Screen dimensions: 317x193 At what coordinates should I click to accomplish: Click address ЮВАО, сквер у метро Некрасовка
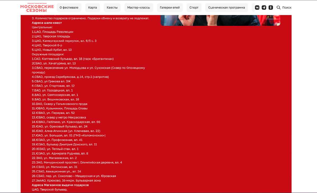pyautogui.click(x=59, y=117)
